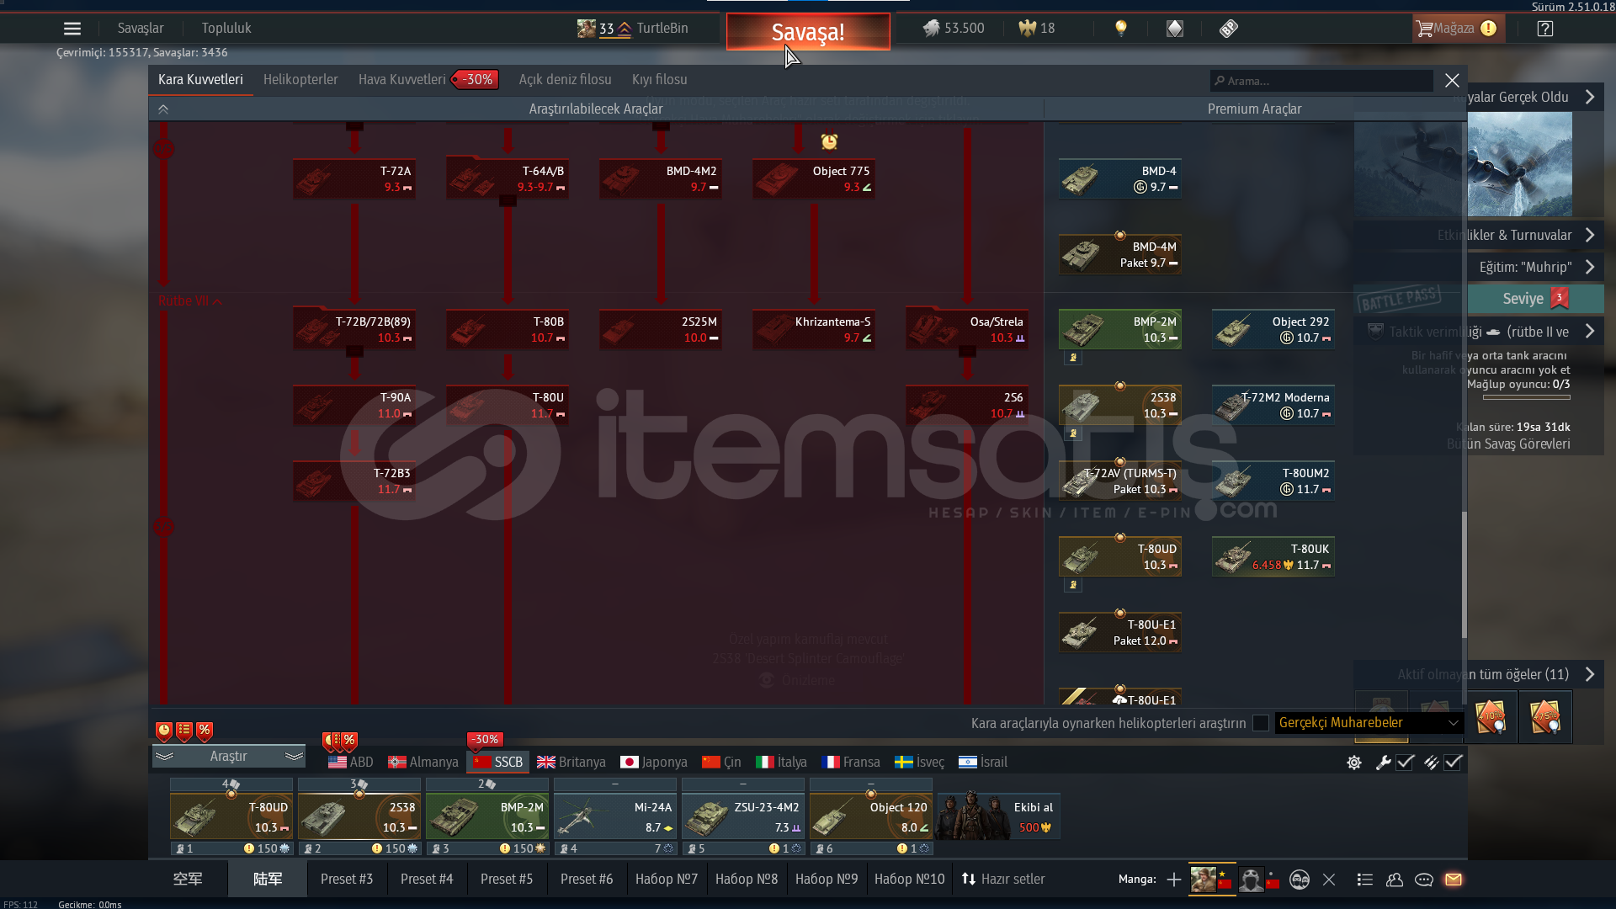The height and width of the screenshot is (909, 1616).
Task: Collapse the research tree header arrows
Action: [x=163, y=109]
